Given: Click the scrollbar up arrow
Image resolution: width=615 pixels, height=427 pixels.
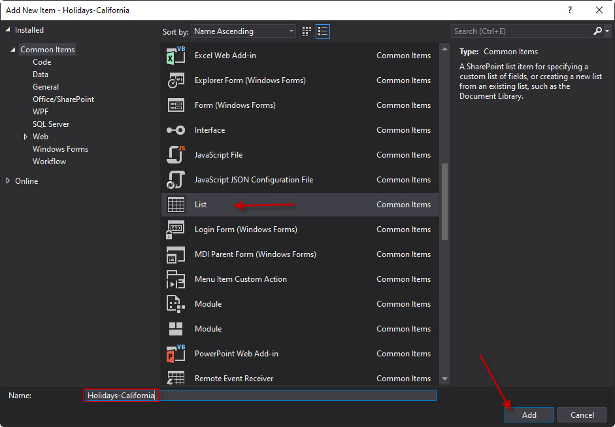Looking at the screenshot, I should 444,49.
